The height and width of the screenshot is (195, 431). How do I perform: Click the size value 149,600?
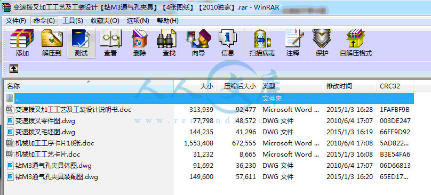pyautogui.click(x=201, y=176)
